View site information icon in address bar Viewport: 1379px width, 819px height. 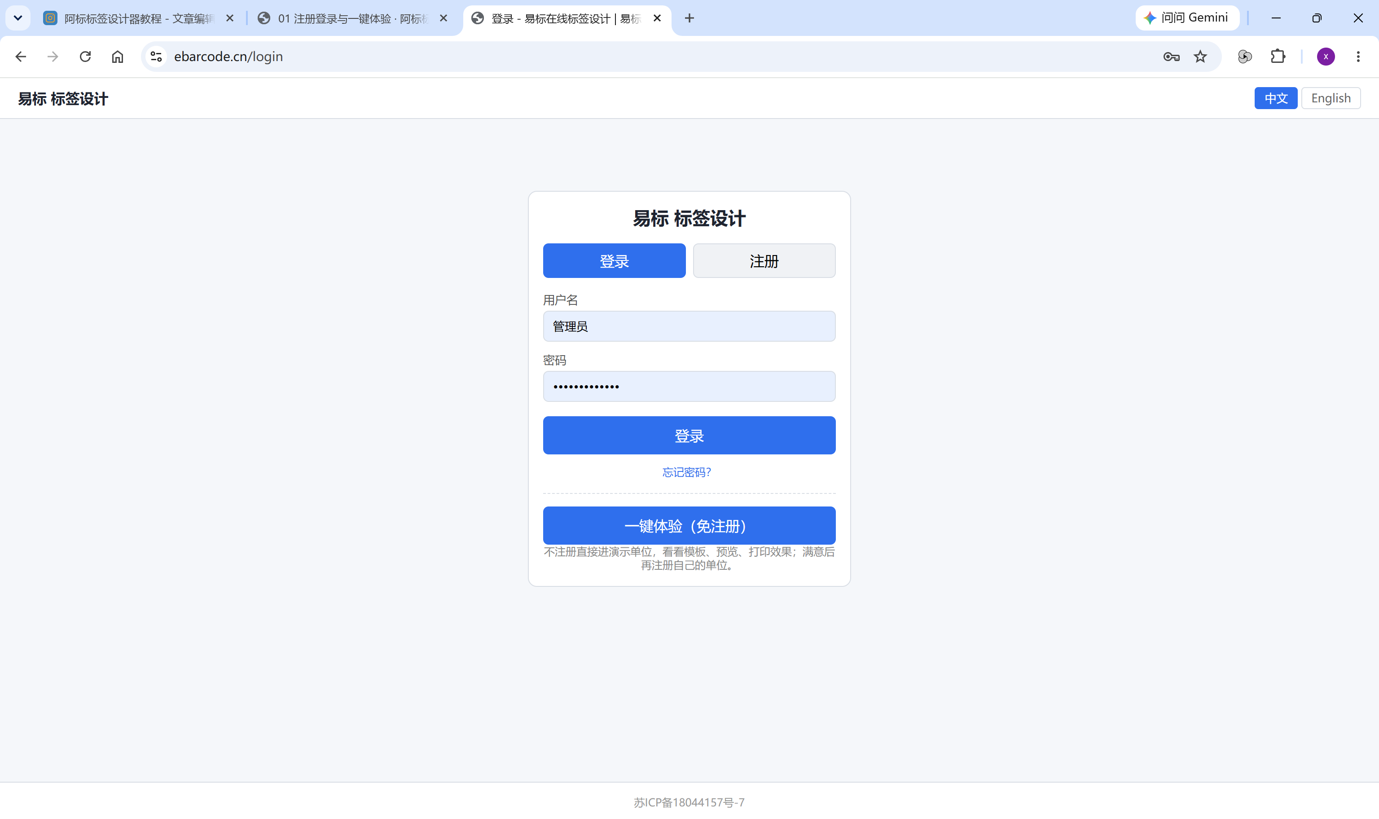[x=156, y=56]
